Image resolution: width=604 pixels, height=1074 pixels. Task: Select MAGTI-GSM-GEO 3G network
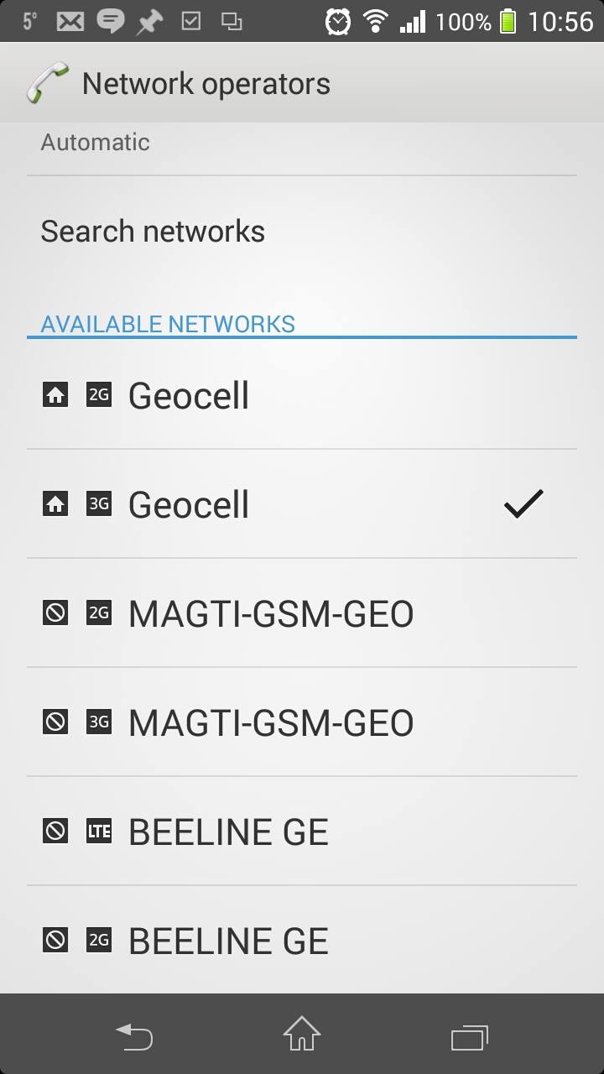(x=302, y=722)
